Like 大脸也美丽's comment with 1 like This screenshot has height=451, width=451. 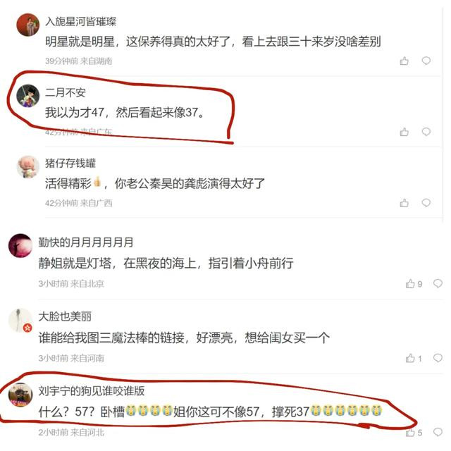click(x=414, y=359)
